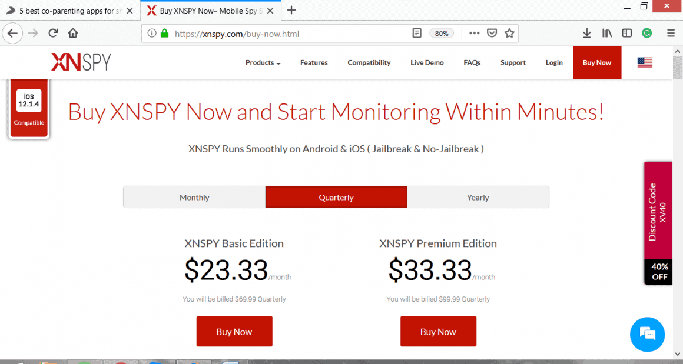Viewport: 683px width, 364px height.
Task: Choose Yearly billing
Action: click(x=478, y=198)
